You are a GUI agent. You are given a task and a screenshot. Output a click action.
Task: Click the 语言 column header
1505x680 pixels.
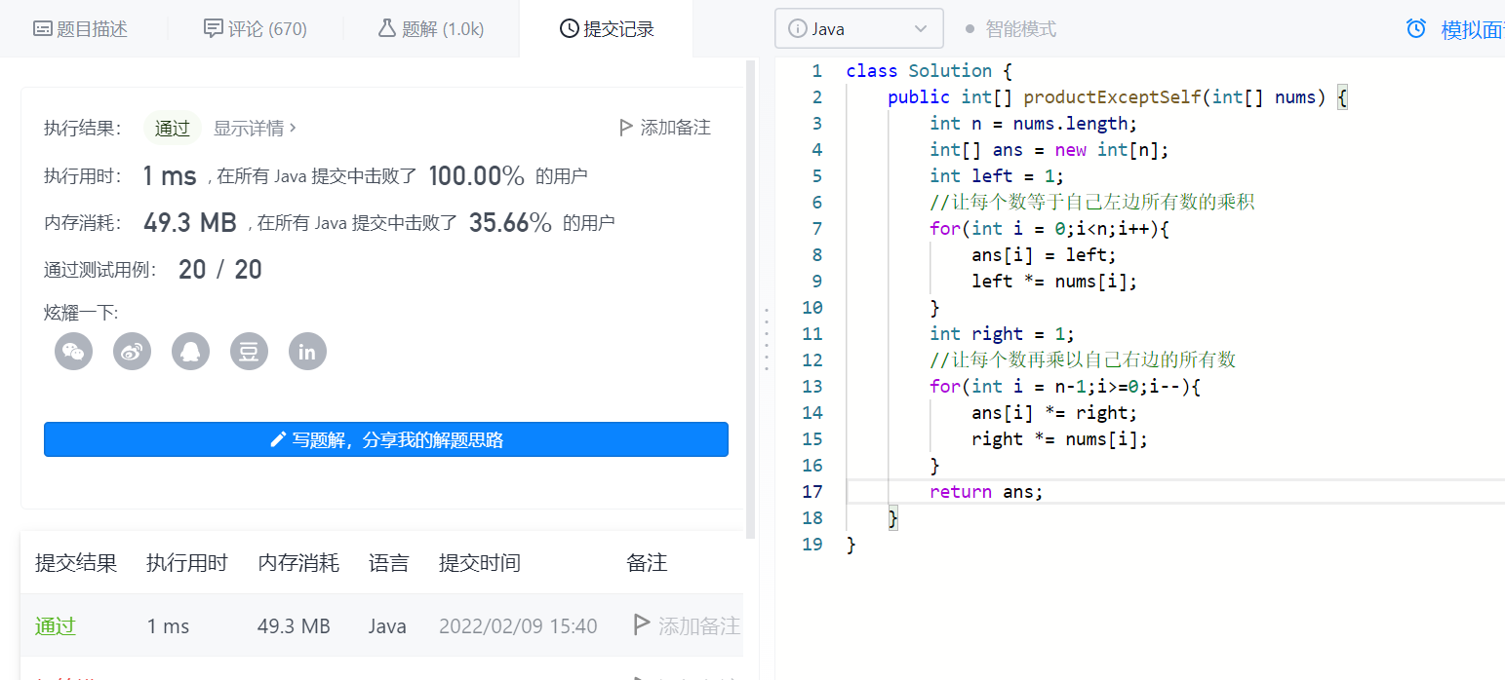[x=389, y=562]
